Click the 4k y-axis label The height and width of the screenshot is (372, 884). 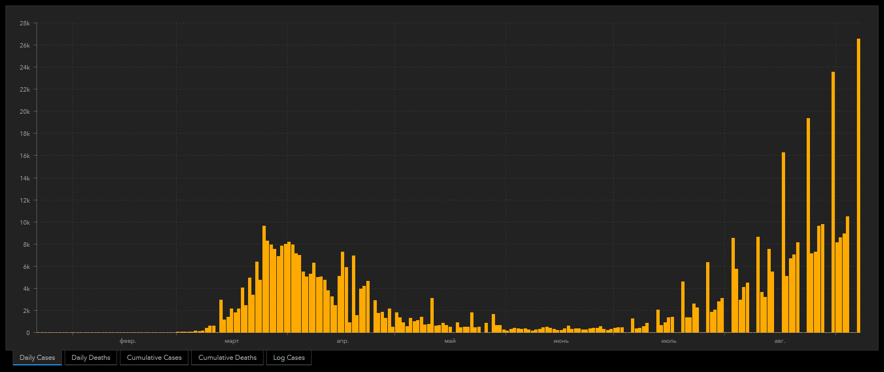[27, 289]
